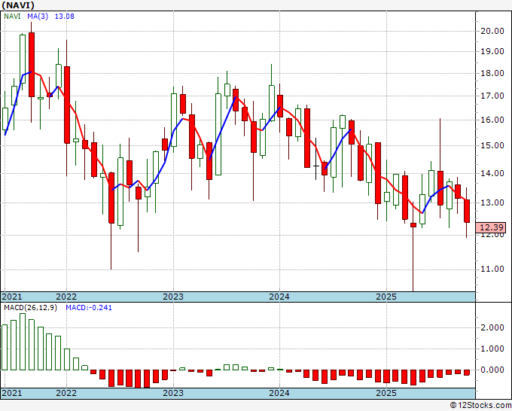Click the 0.000 MACD axis label

tap(492, 370)
